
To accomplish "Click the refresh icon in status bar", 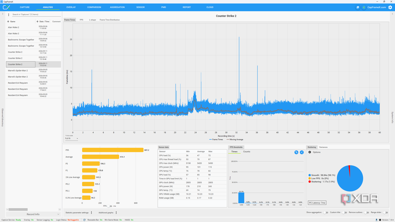I will (x=84, y=220).
